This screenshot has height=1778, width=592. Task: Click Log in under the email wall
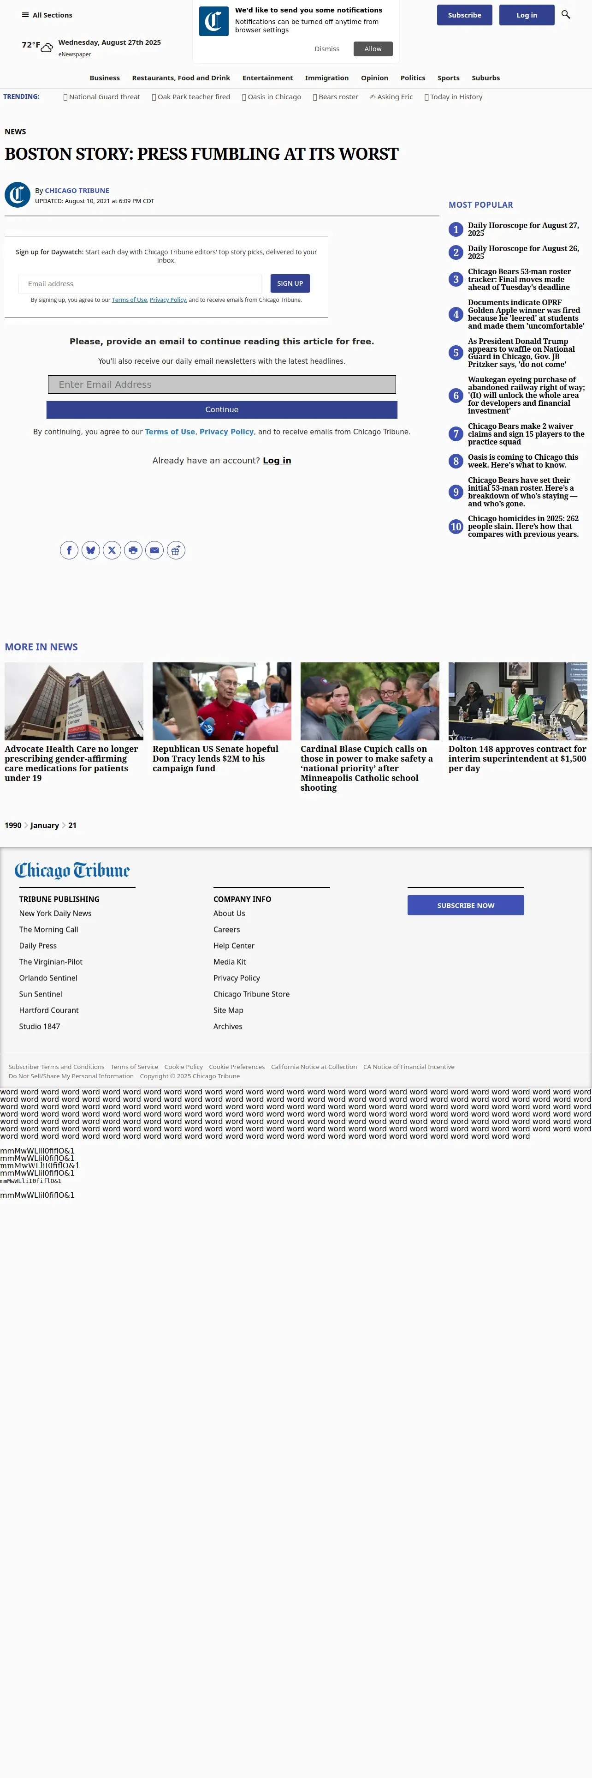coord(277,460)
